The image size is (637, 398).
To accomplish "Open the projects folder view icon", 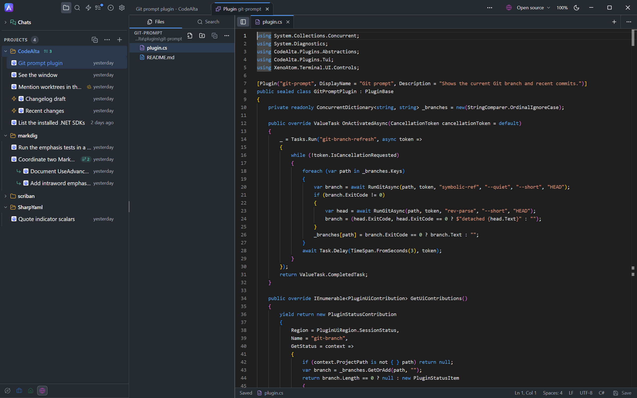I will (66, 8).
